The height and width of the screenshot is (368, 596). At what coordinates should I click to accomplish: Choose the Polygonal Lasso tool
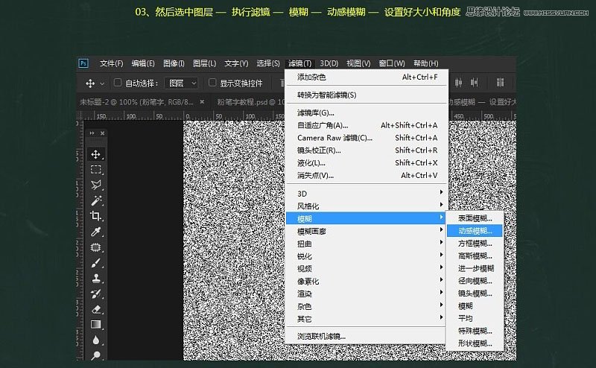(96, 185)
